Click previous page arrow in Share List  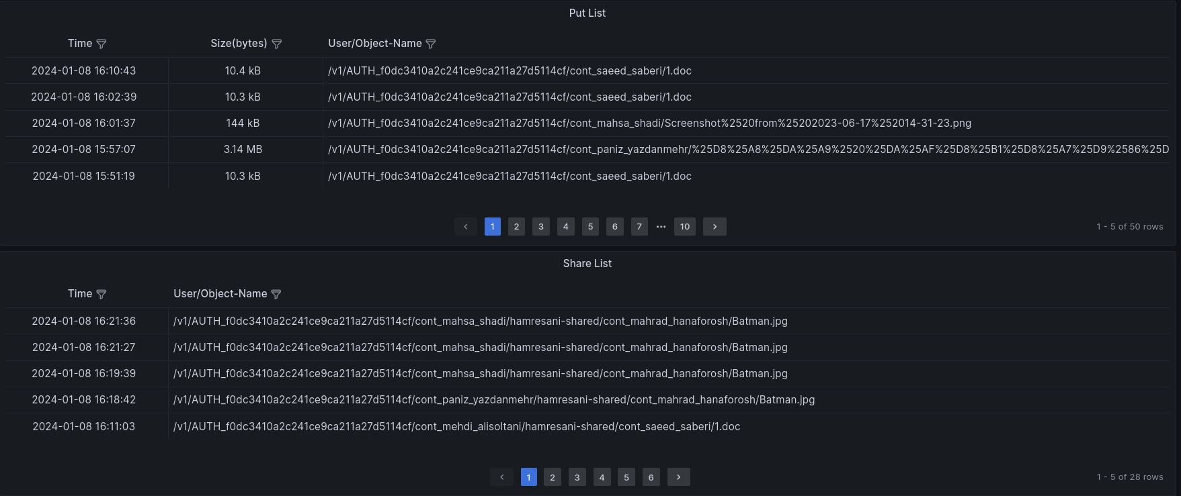[x=502, y=477]
